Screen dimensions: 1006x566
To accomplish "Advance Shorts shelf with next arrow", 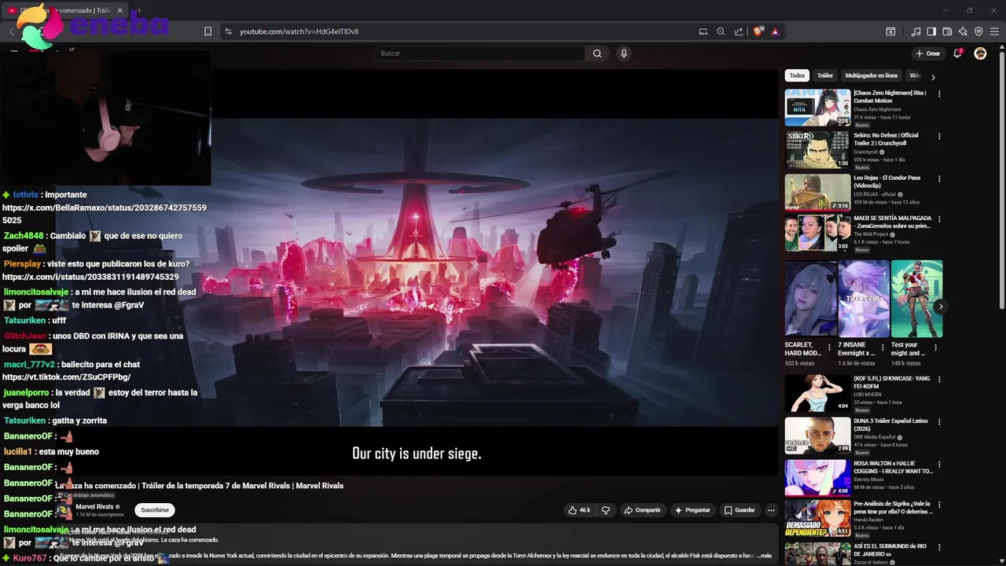I will pos(940,307).
